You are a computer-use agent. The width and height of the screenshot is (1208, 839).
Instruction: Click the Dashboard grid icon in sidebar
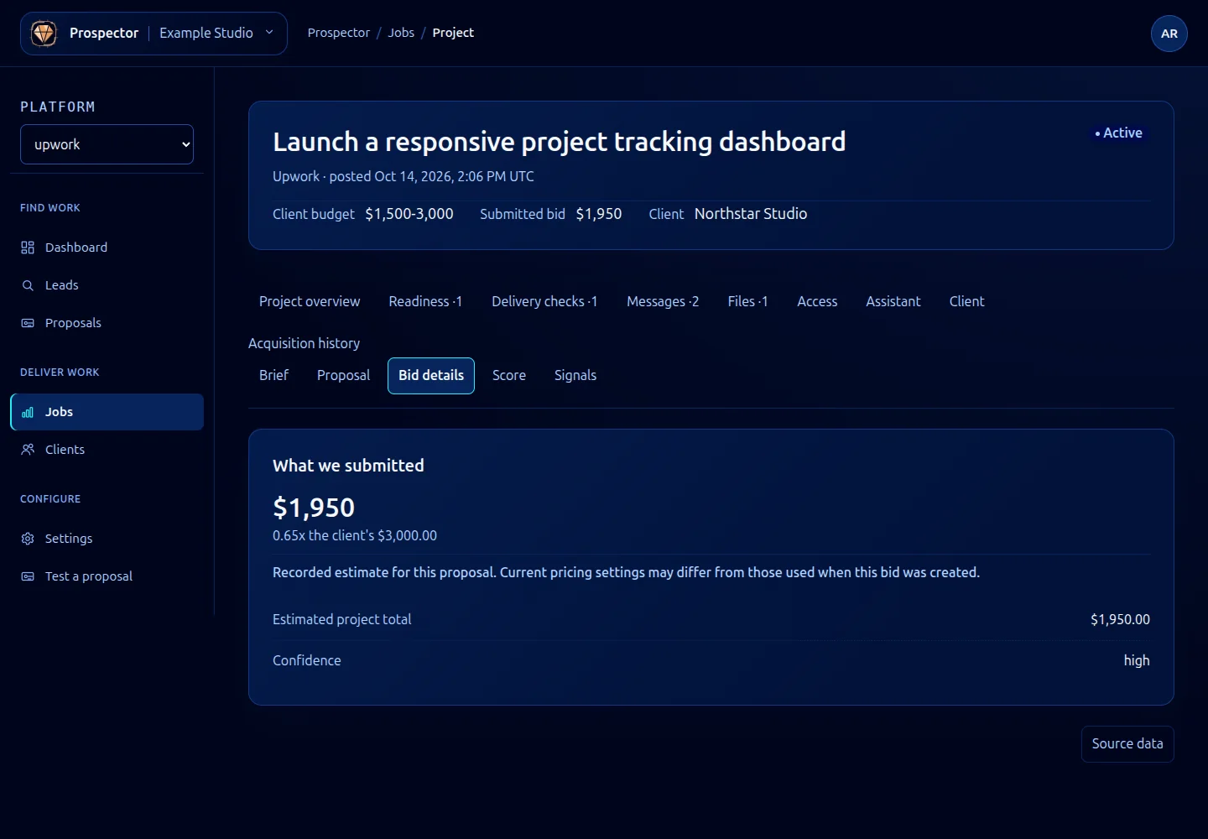click(28, 248)
